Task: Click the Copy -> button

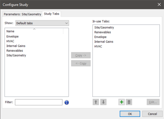Action: 81,55
